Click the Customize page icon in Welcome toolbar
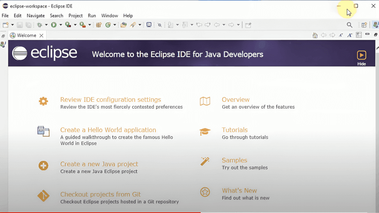The width and height of the screenshot is (379, 213). point(359,35)
